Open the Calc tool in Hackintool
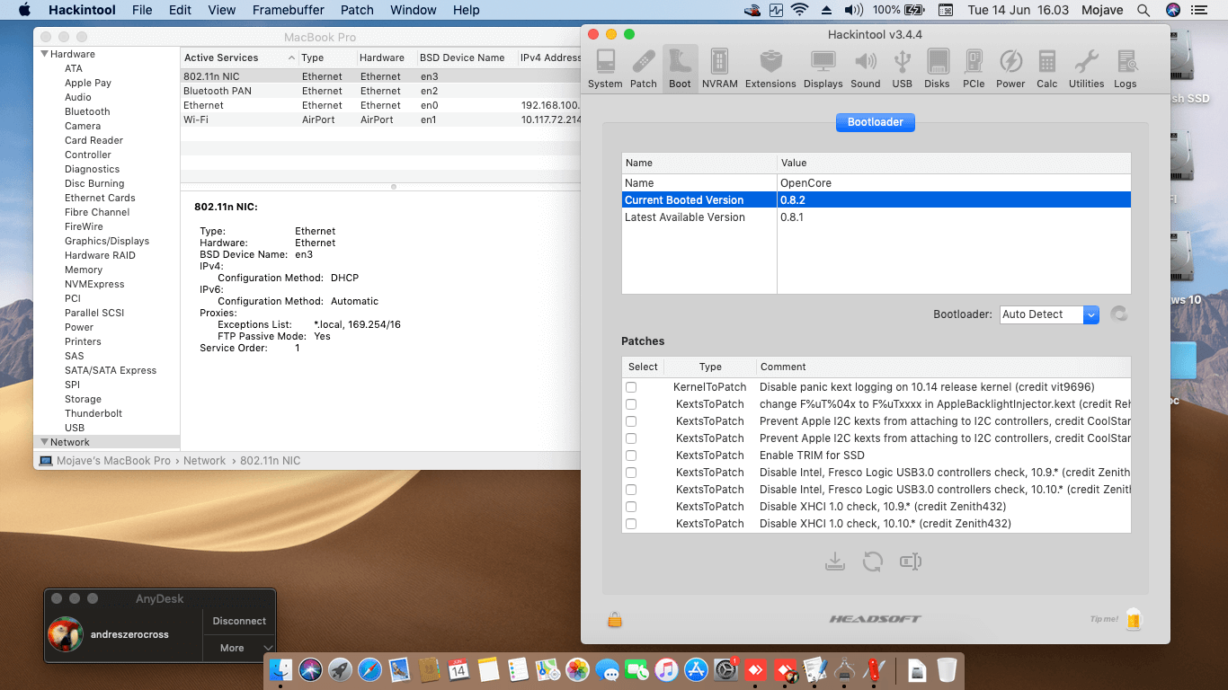The image size is (1228, 690). [1047, 68]
